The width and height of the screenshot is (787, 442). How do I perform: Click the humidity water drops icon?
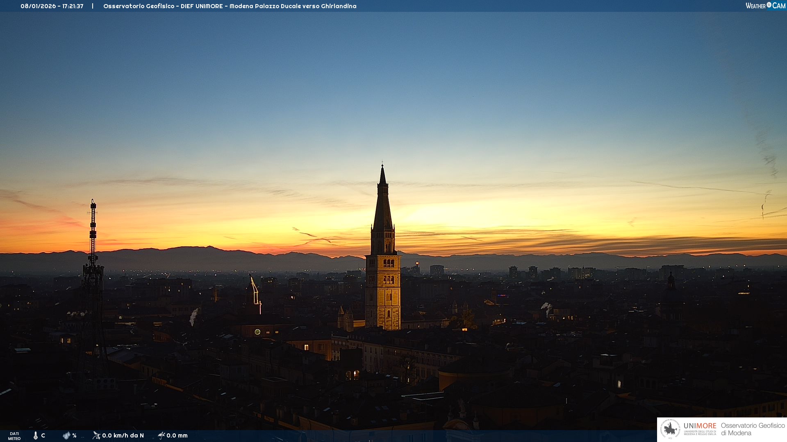coord(66,435)
